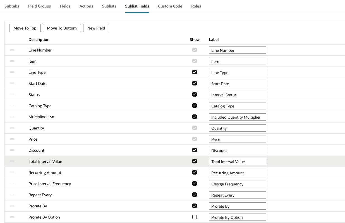Screen dimensions: 345x223
Task: Click the Move To Bottom button
Action: tap(62, 28)
